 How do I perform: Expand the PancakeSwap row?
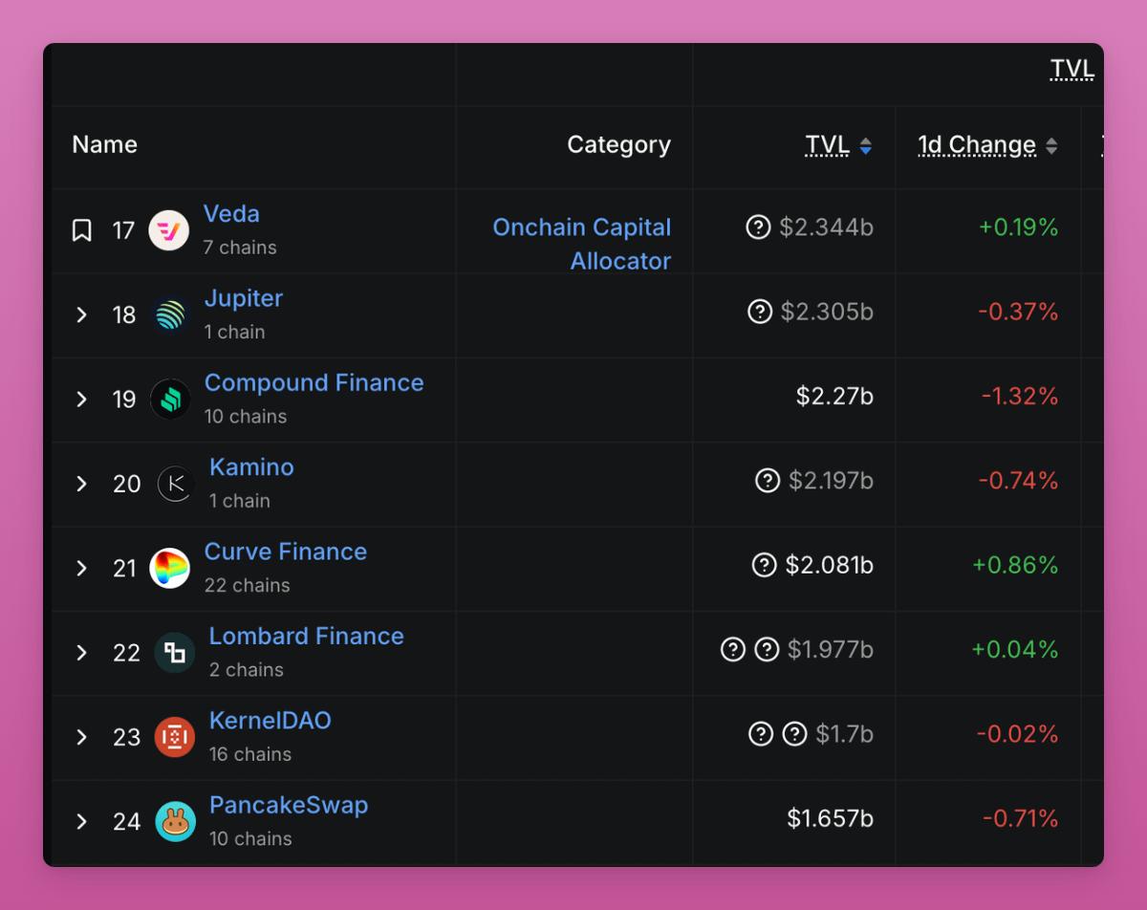[82, 821]
